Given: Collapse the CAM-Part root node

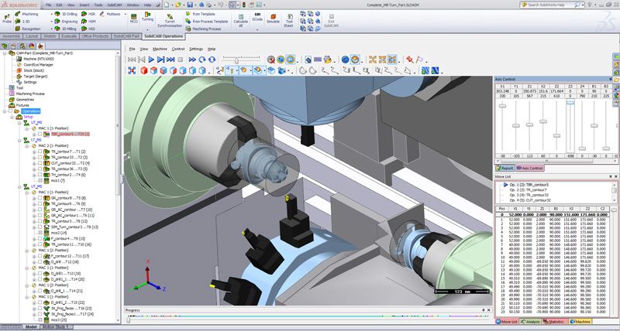Looking at the screenshot, I should pos(5,53).
